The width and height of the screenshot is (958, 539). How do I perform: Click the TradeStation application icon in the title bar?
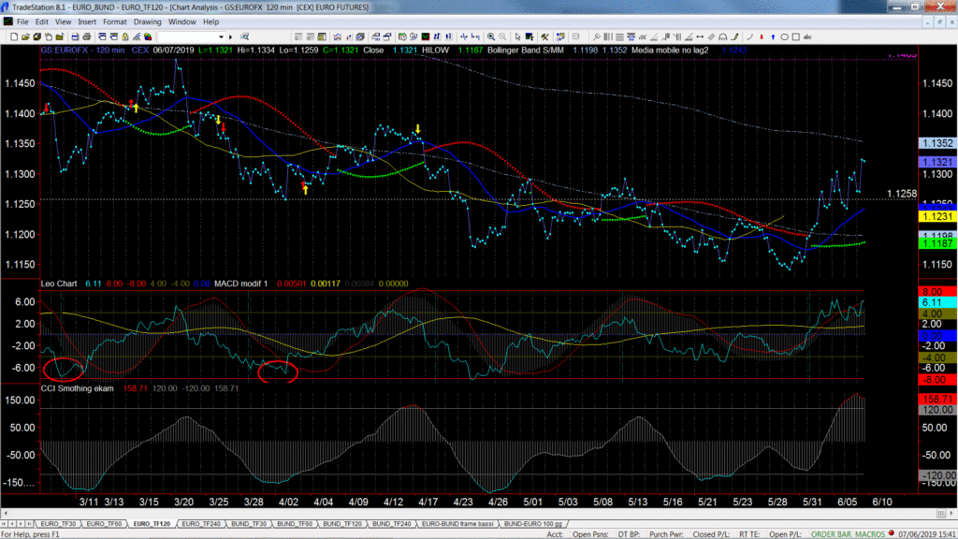point(5,7)
